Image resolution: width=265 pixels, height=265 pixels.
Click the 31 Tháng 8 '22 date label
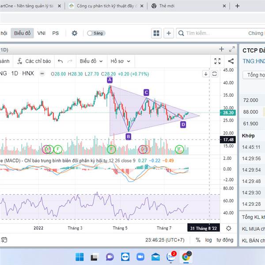pyautogui.click(x=204, y=228)
